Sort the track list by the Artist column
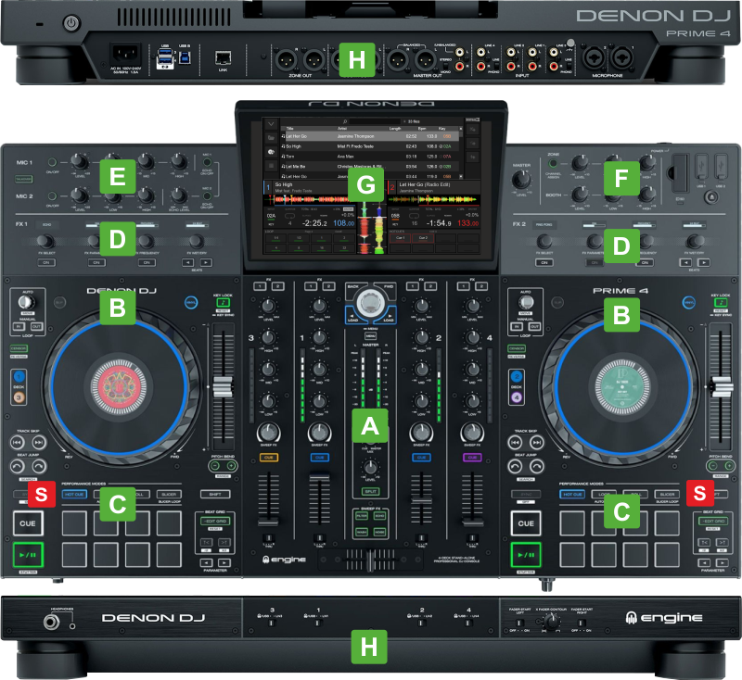This screenshot has width=742, height=680. [x=341, y=129]
